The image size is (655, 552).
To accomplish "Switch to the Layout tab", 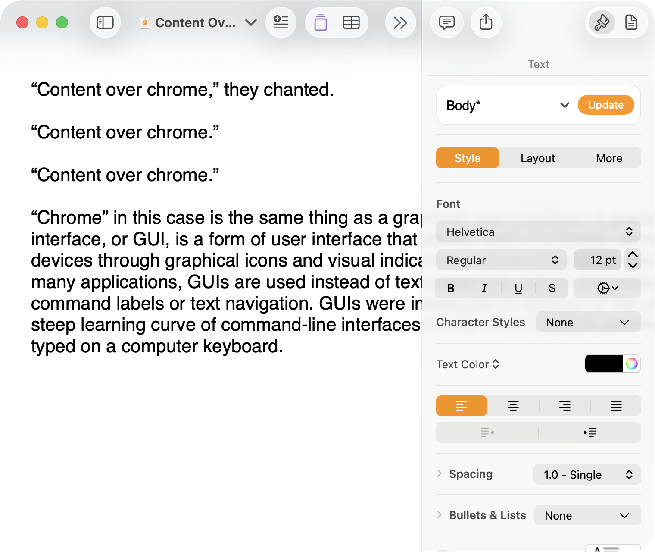I will click(537, 158).
